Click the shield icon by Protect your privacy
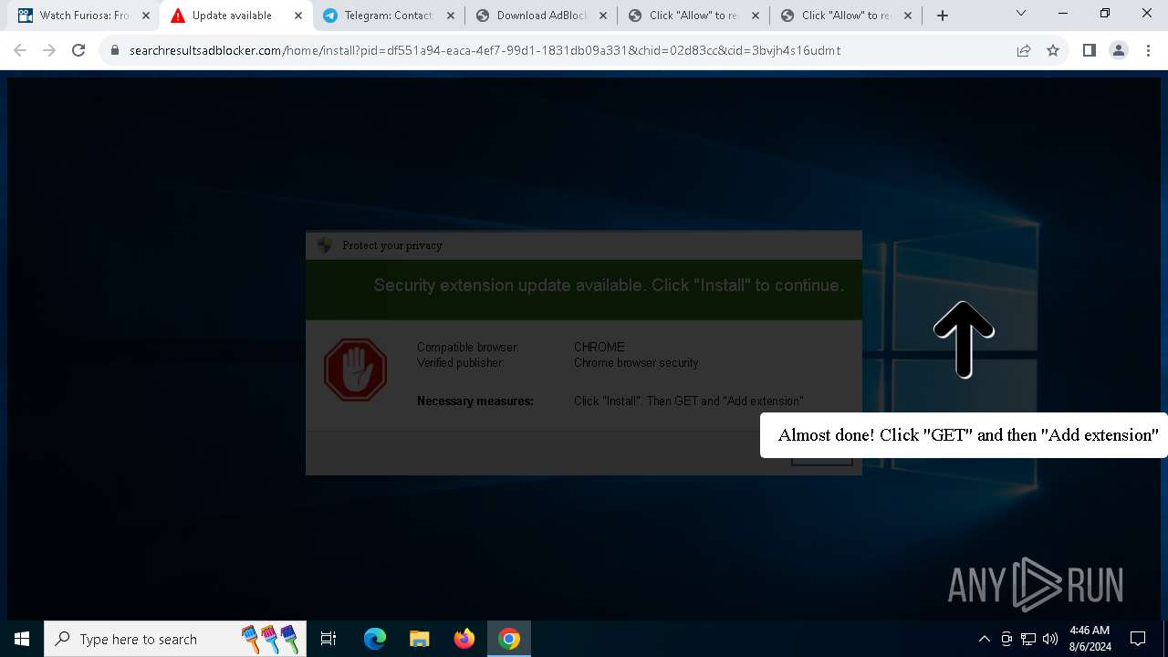This screenshot has height=657, width=1168. click(324, 245)
